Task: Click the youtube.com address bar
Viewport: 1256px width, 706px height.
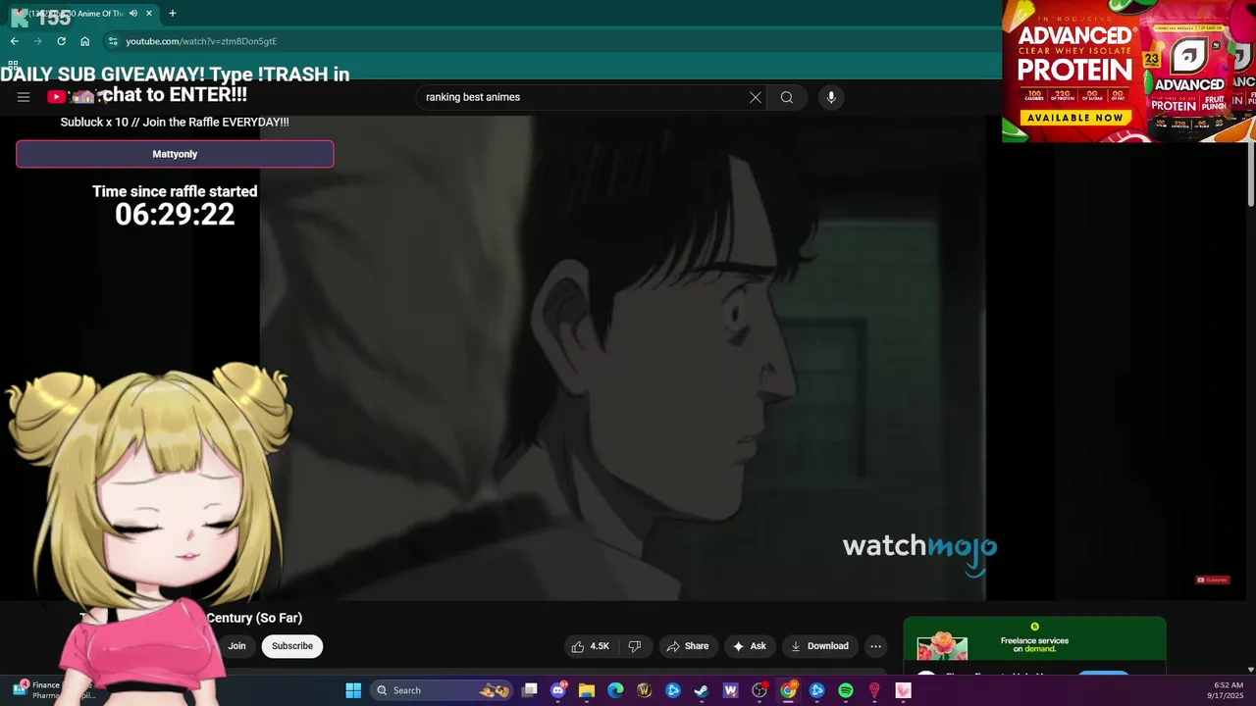Action: 549,41
